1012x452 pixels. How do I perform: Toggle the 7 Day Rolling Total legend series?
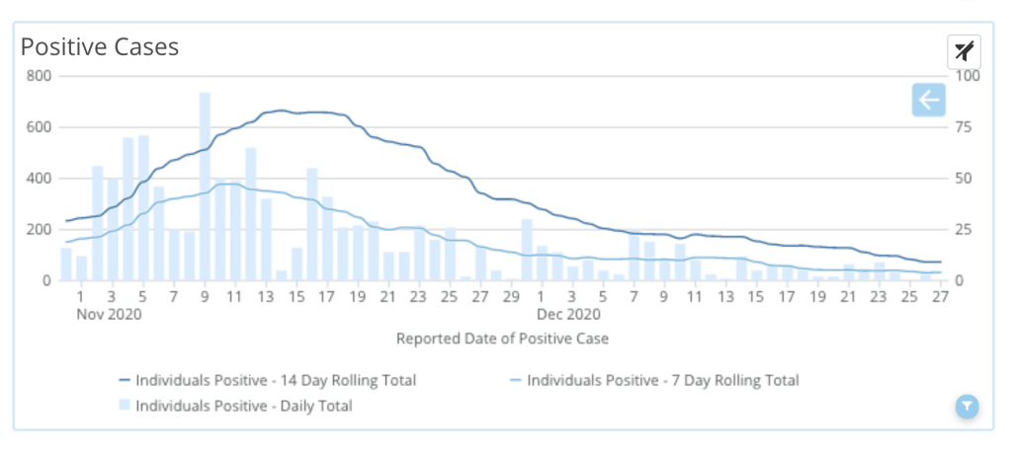pos(663,380)
